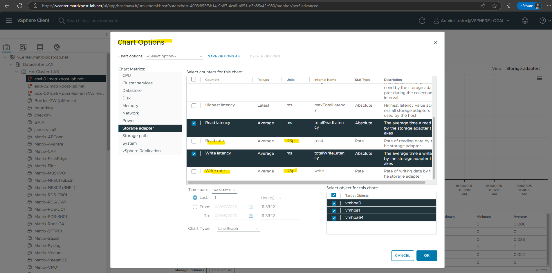Collapse the navigator side panel arrow
Image resolution: width=552 pixels, height=273 pixels.
click(107, 34)
